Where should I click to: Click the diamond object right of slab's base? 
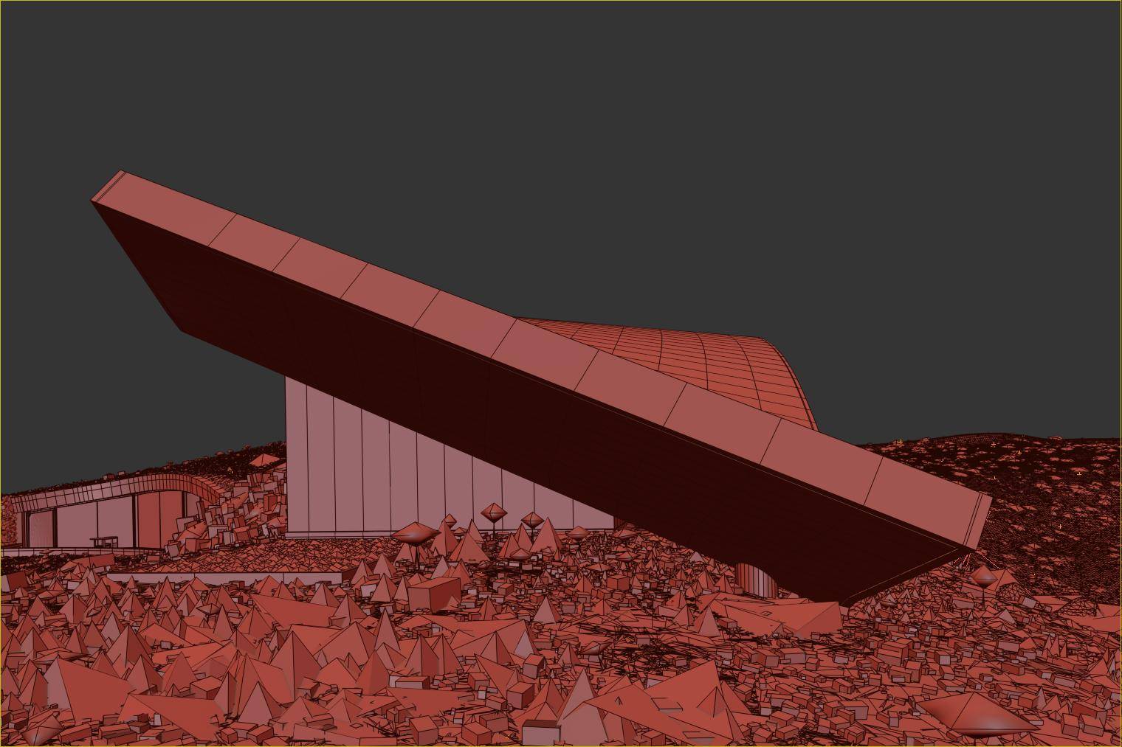coord(984,576)
